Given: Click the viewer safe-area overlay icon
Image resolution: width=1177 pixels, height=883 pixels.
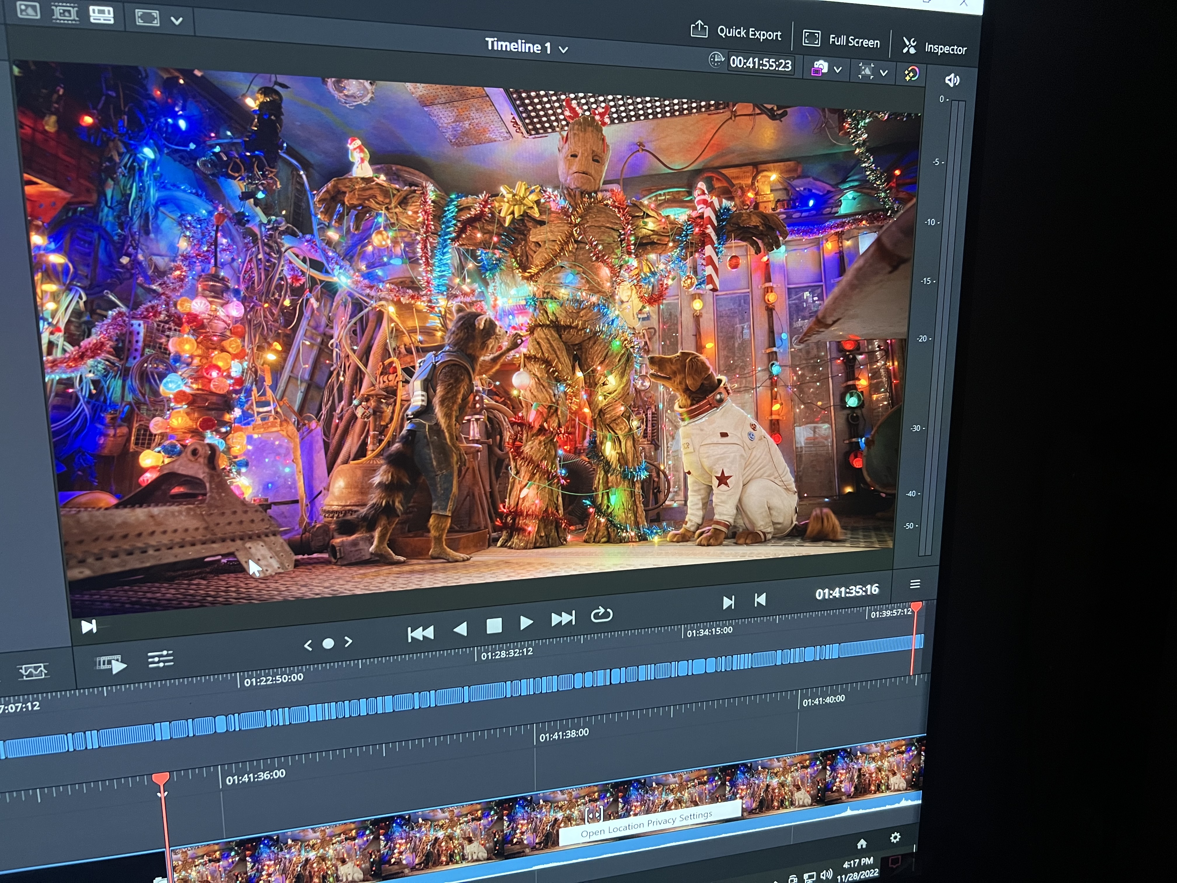Looking at the screenshot, I should 147,18.
